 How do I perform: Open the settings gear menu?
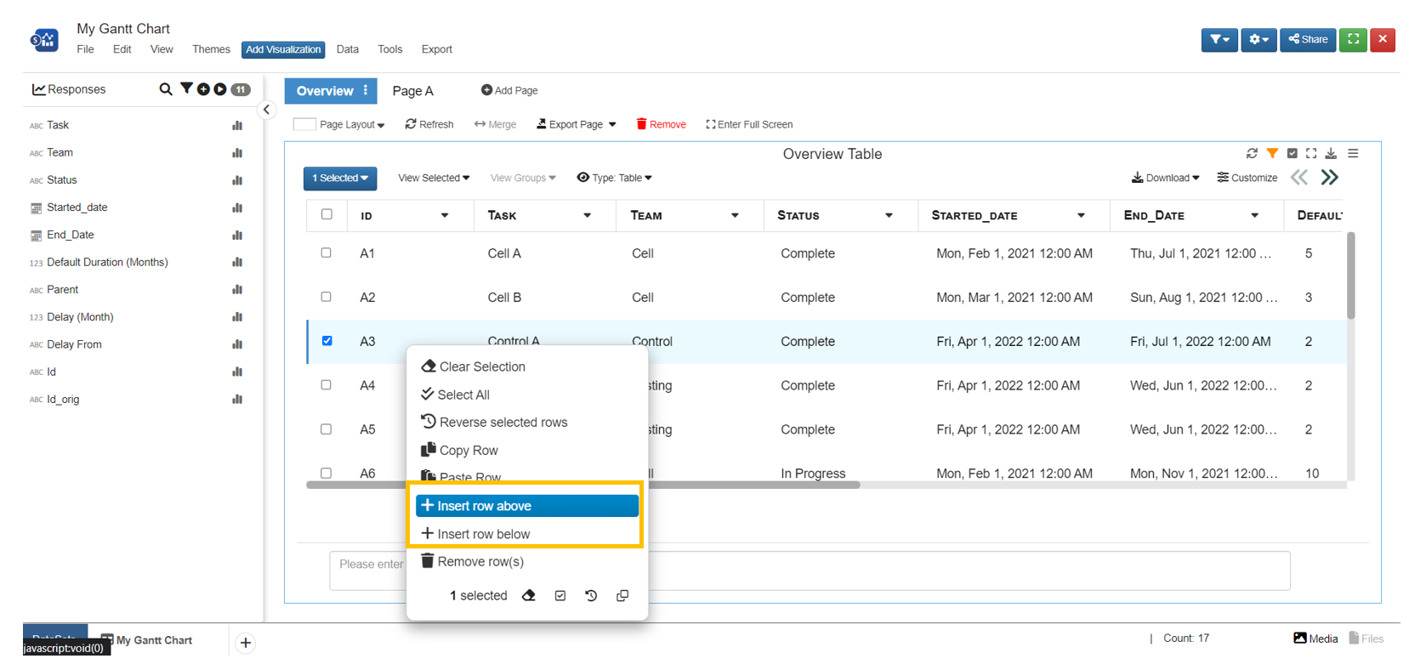1258,40
